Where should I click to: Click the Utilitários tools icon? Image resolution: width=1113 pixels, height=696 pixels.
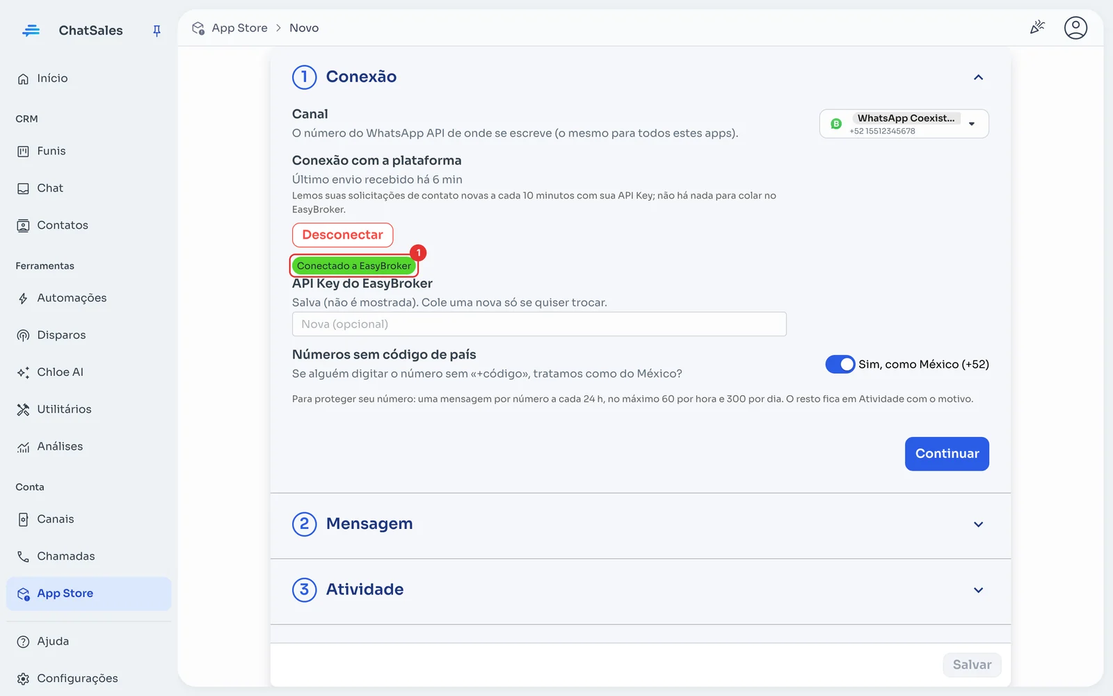click(23, 409)
